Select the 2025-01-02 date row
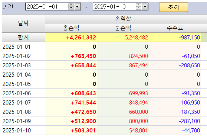Image resolution: width=207 pixels, height=138 pixels. point(23,56)
